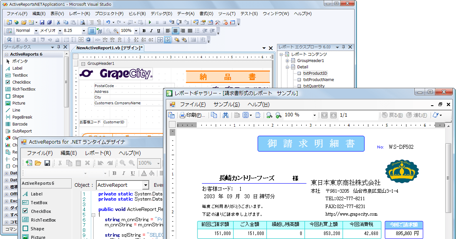Click the font color A in runtime designer
The width and height of the screenshot is (456, 239).
tap(144, 173)
